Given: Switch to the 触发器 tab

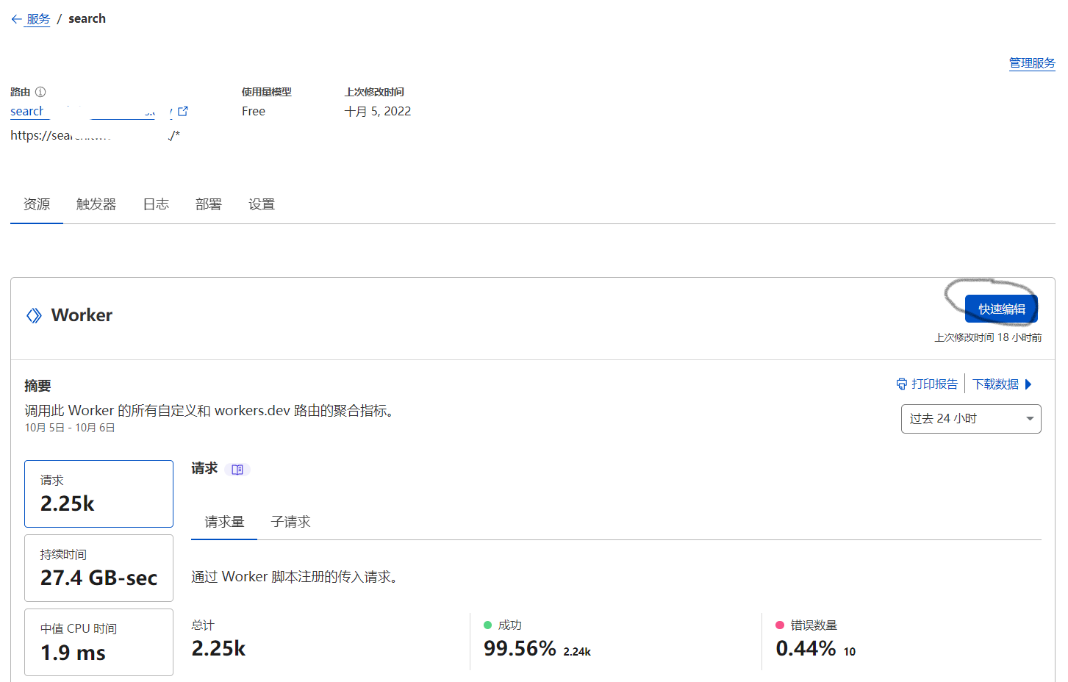Looking at the screenshot, I should (x=96, y=204).
